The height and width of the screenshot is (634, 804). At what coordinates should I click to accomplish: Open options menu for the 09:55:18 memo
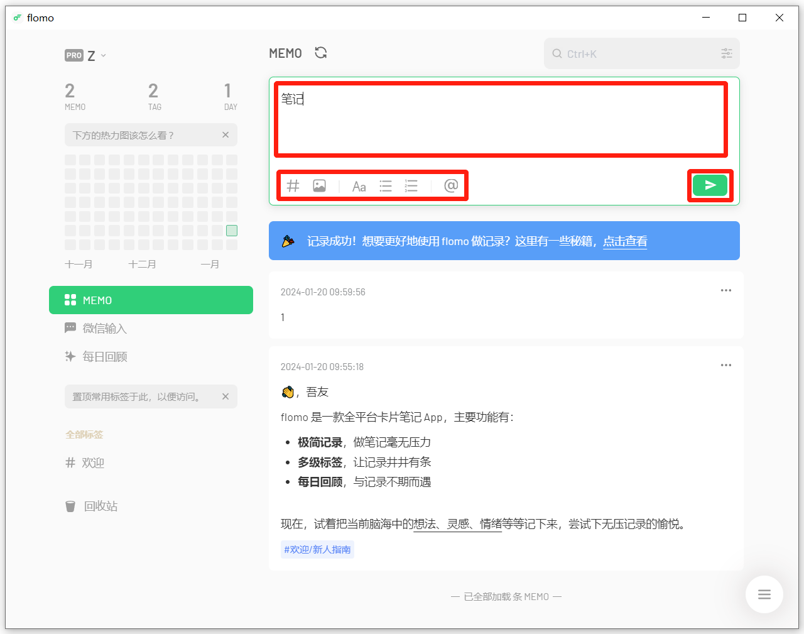pyautogui.click(x=726, y=365)
